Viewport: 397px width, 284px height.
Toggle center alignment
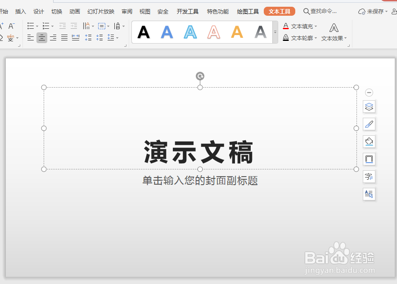42,38
